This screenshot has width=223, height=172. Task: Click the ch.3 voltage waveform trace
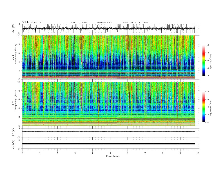tap(108, 132)
